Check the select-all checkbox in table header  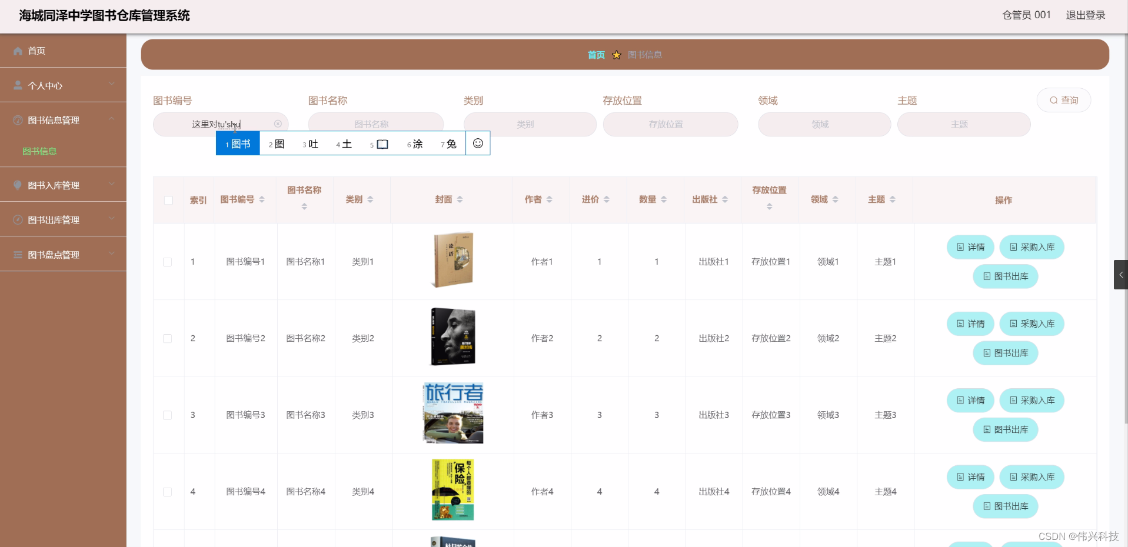[x=168, y=201]
